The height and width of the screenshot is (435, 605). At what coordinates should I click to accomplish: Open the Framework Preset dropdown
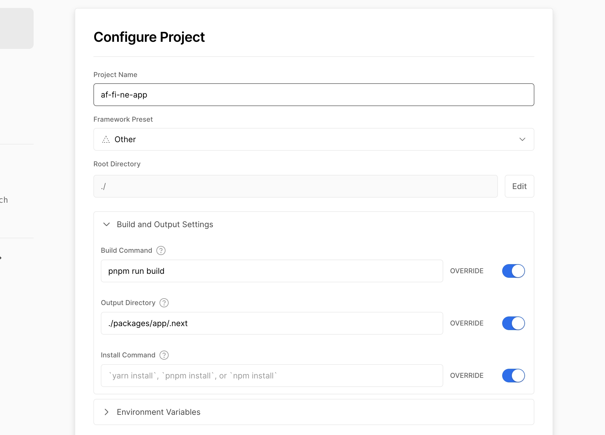point(313,139)
